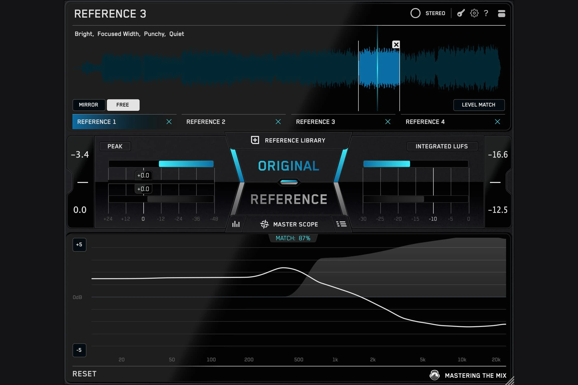Select the REFERENCE 2 tab

tap(233, 122)
